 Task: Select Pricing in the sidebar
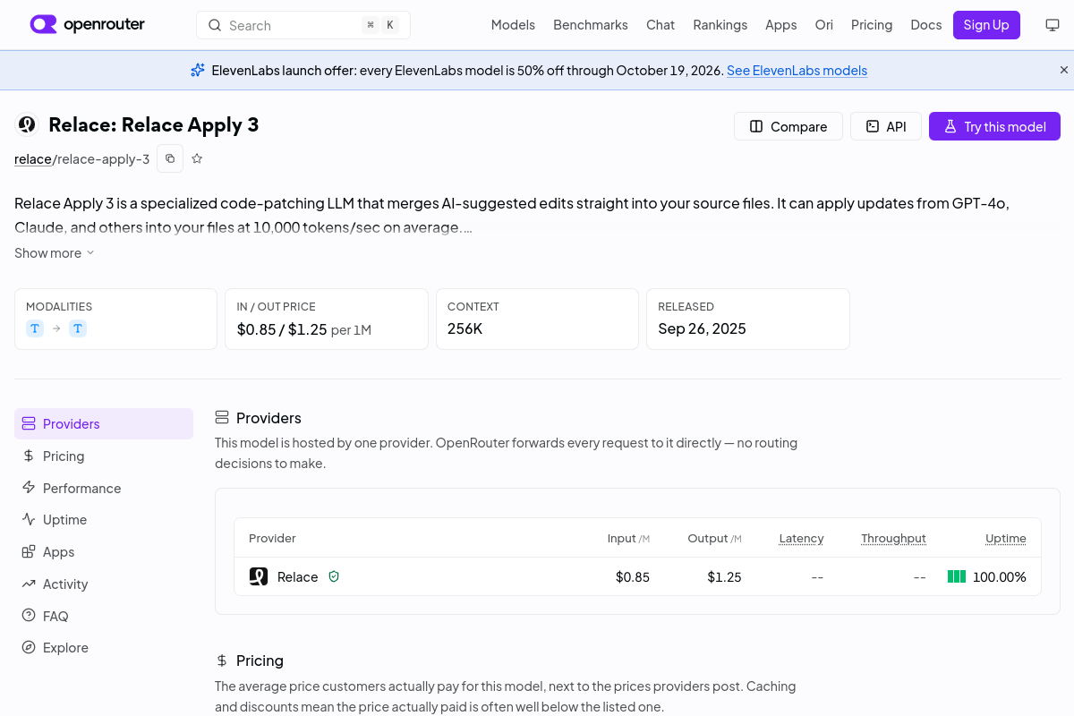pos(104,456)
